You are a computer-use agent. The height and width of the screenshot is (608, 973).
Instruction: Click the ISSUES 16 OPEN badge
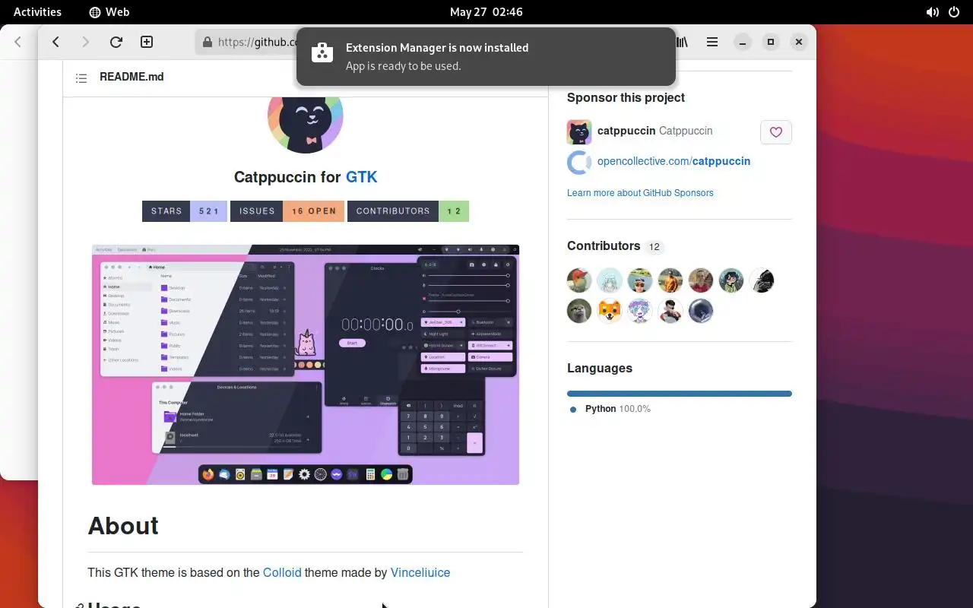pyautogui.click(x=287, y=211)
